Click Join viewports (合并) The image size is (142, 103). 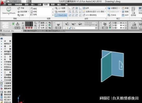pos(125,15)
